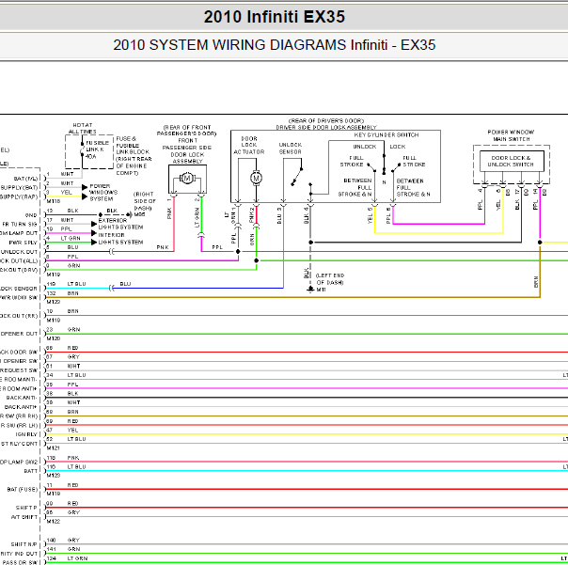Select the Driver Side Door Lock Assembly label
This screenshot has height=565, width=568.
point(326,128)
